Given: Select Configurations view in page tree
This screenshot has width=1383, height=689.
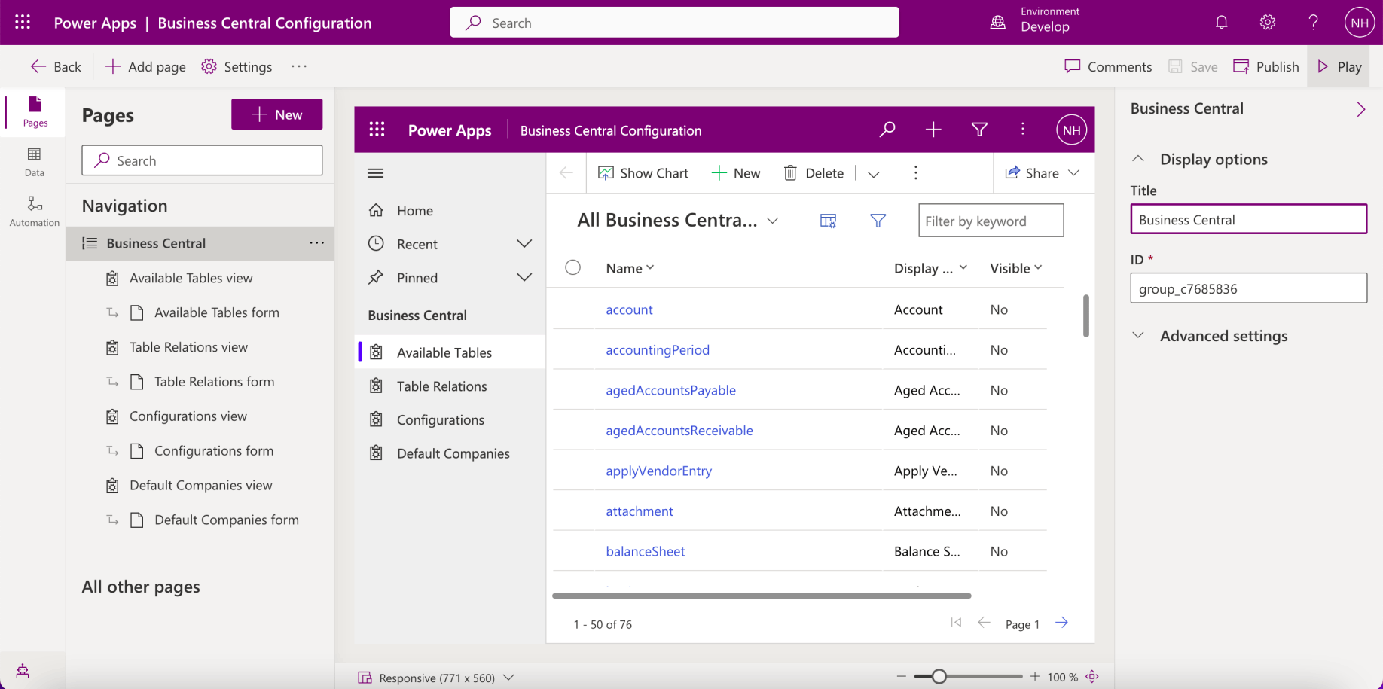Looking at the screenshot, I should pos(188,416).
